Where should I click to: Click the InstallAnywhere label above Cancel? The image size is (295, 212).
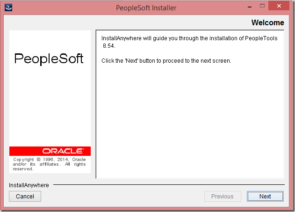click(29, 185)
